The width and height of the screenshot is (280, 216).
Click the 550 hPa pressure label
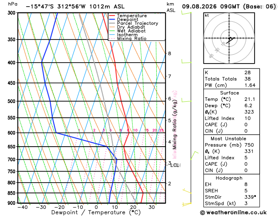[12, 118]
